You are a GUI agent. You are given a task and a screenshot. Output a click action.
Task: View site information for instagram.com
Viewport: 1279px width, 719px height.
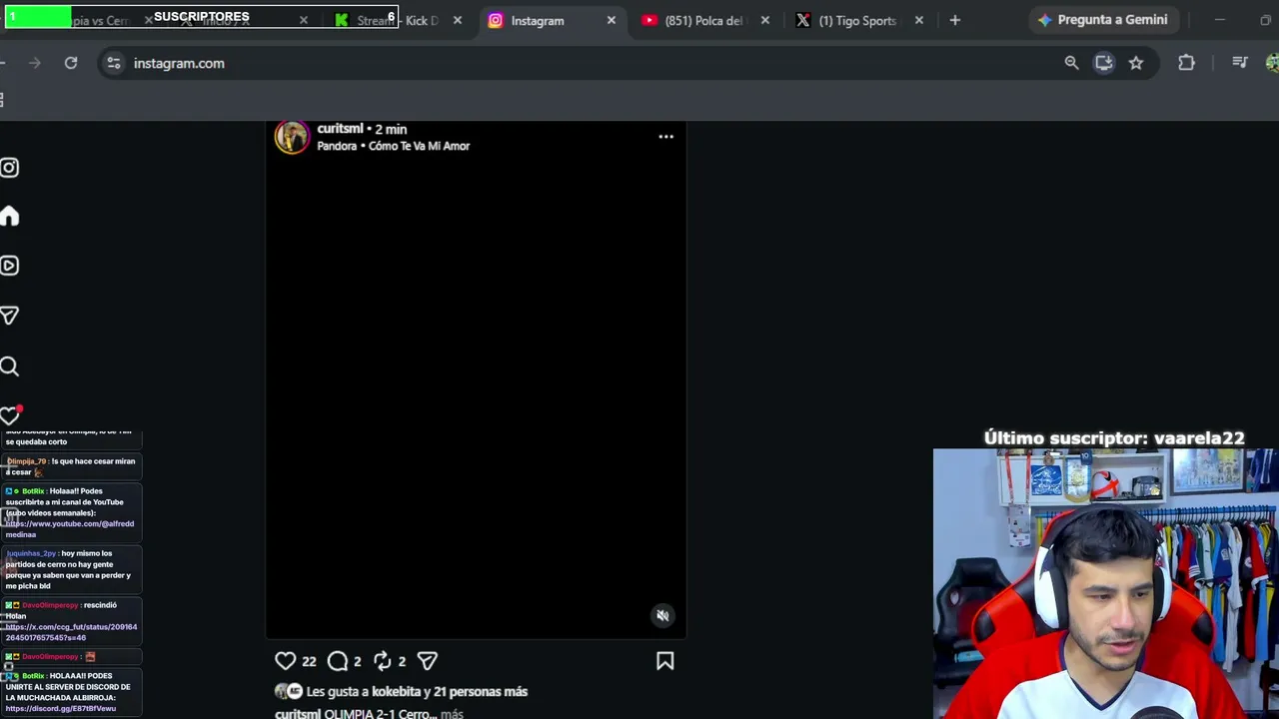click(114, 63)
